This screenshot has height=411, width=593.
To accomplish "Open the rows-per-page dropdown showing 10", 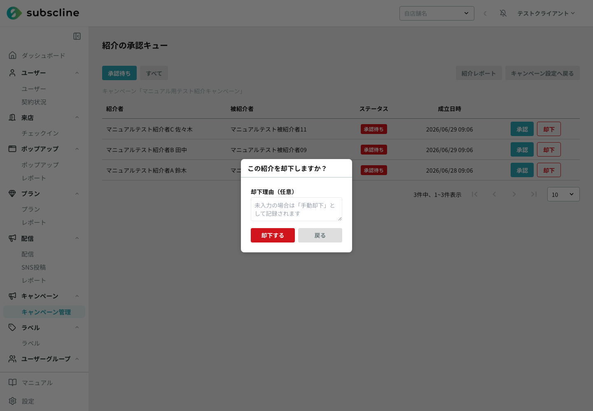I will click(563, 194).
